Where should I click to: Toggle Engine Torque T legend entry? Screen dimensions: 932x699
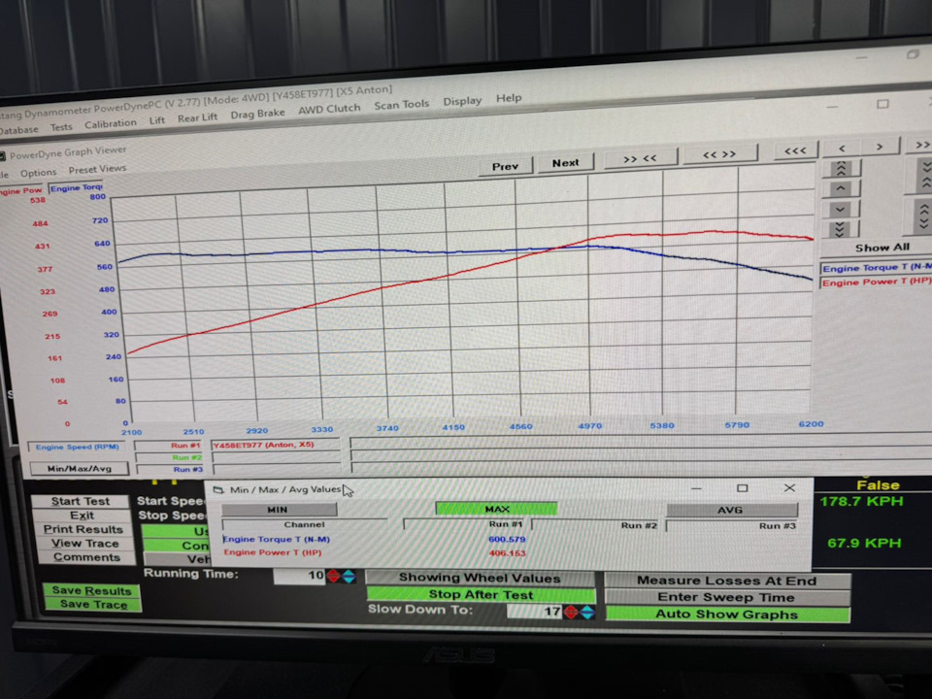876,268
